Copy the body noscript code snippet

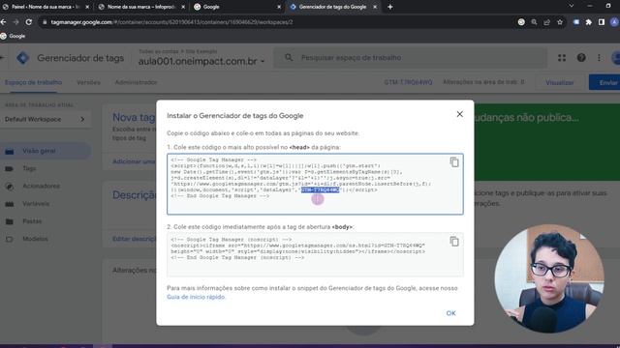click(454, 242)
